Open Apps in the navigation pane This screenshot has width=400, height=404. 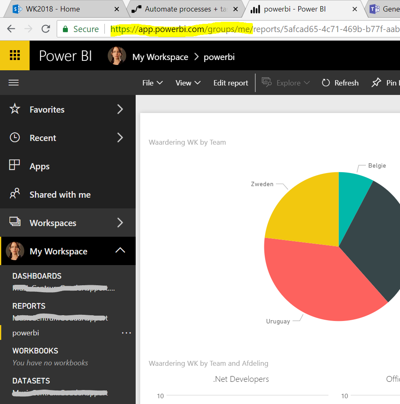39,166
